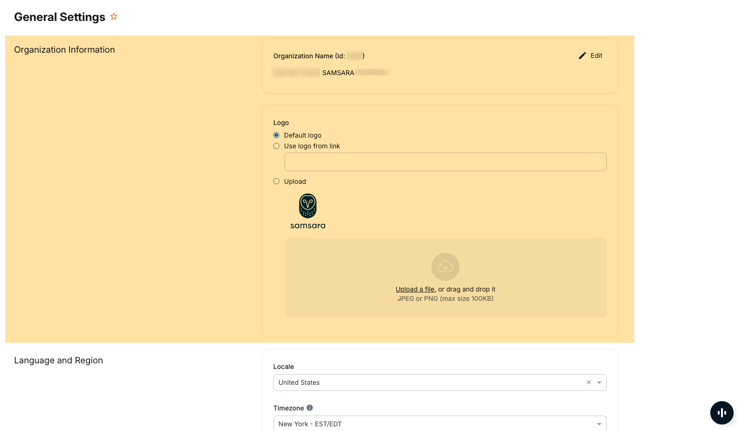
Task: Click inside the drag-and-drop upload area
Action: click(x=445, y=278)
